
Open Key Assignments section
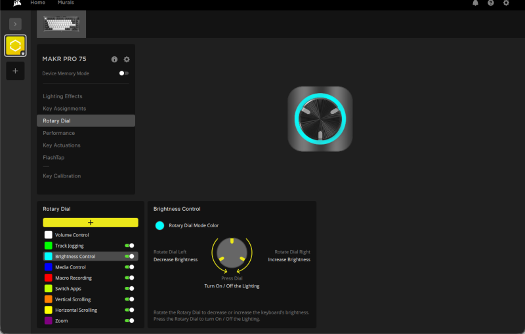[x=64, y=109]
